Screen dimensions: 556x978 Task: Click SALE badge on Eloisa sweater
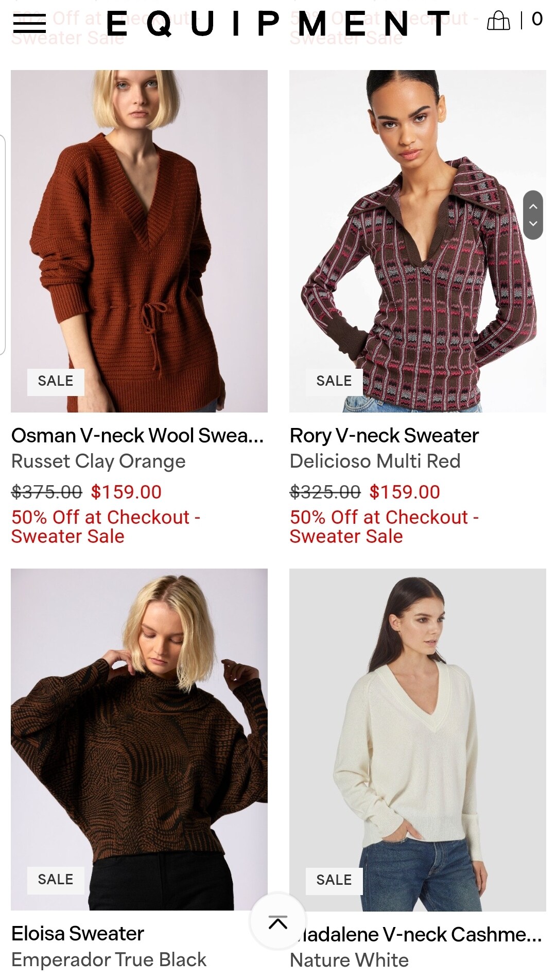[x=56, y=880]
